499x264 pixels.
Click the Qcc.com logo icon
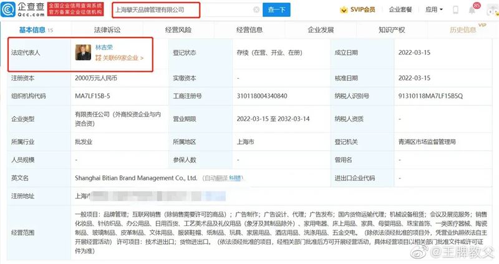[8, 9]
